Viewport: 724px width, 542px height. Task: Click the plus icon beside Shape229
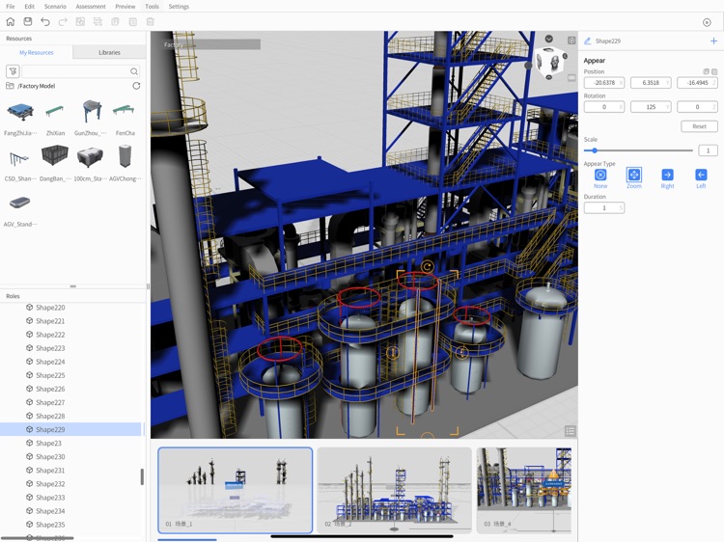(713, 41)
